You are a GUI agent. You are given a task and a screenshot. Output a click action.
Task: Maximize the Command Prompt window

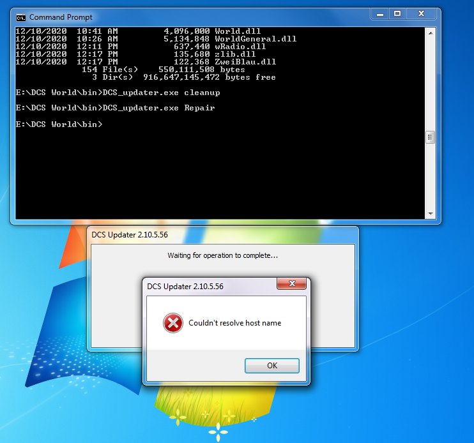point(397,14)
